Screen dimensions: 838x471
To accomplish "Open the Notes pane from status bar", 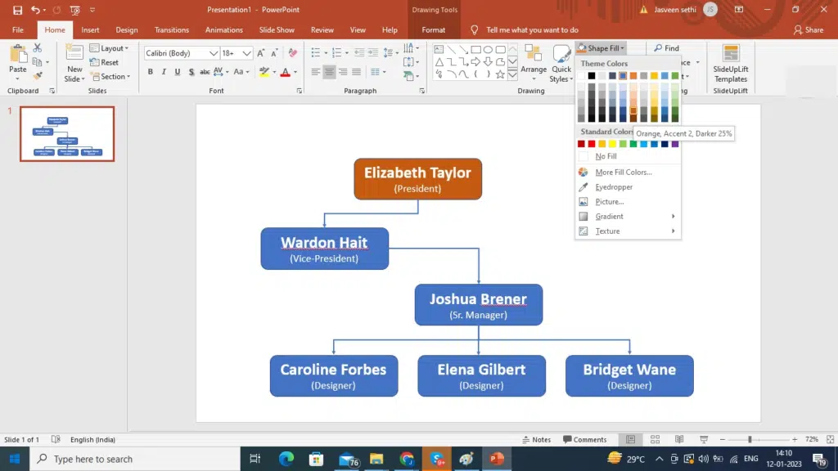I will tap(537, 440).
